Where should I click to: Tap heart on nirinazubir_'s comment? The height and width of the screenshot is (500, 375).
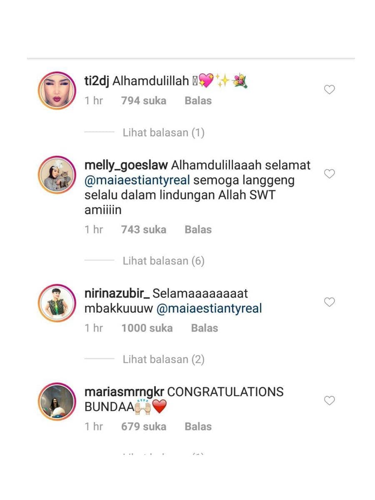pos(330,302)
